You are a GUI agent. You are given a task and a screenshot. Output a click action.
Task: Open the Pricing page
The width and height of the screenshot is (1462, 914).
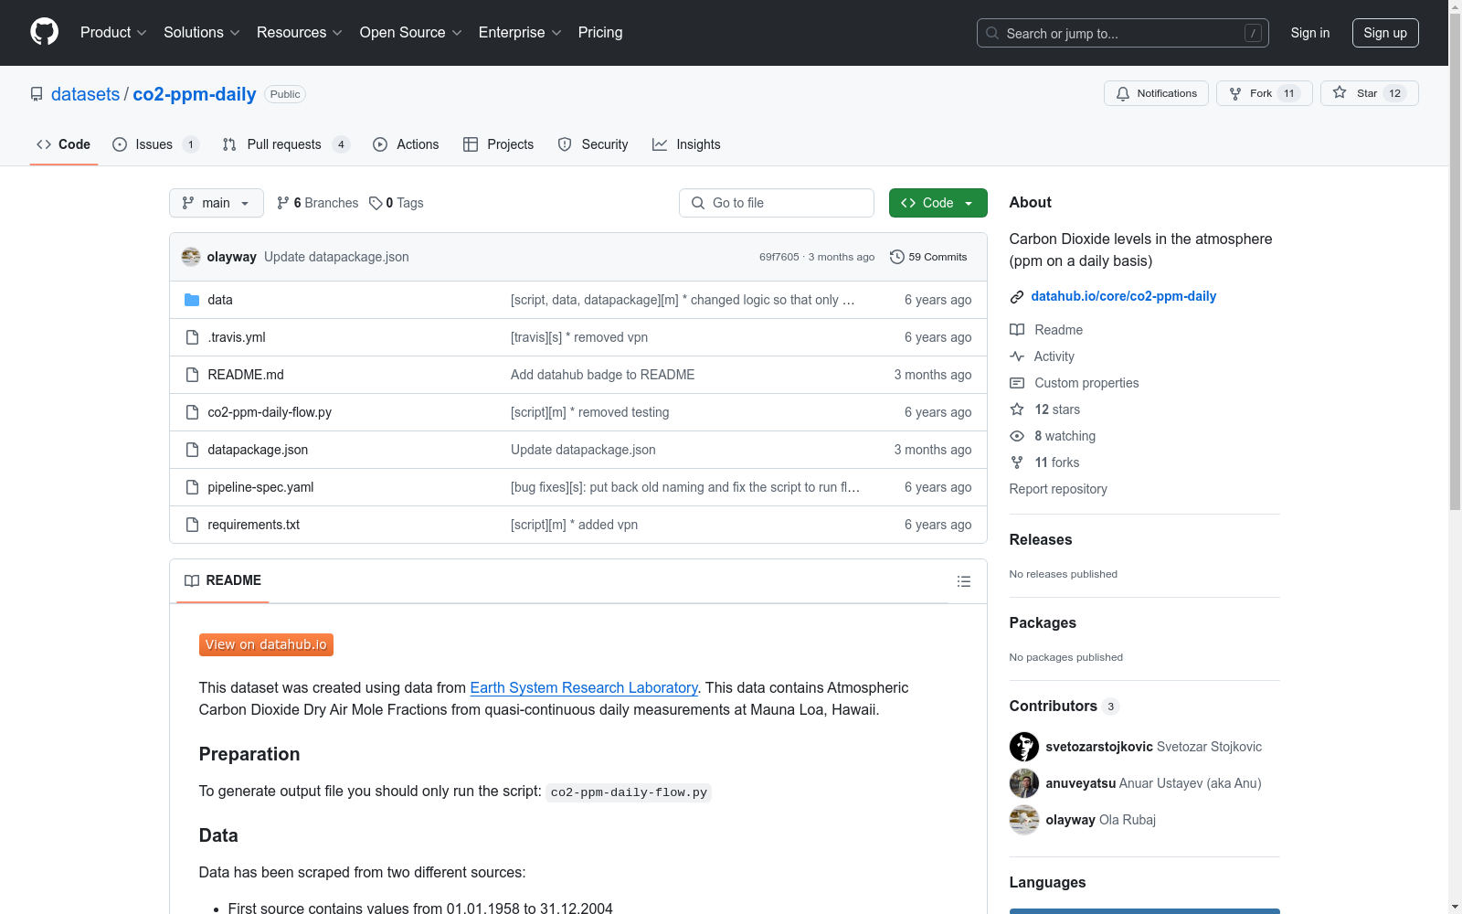pyautogui.click(x=600, y=32)
